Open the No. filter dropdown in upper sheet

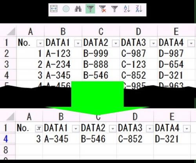pos(40,43)
